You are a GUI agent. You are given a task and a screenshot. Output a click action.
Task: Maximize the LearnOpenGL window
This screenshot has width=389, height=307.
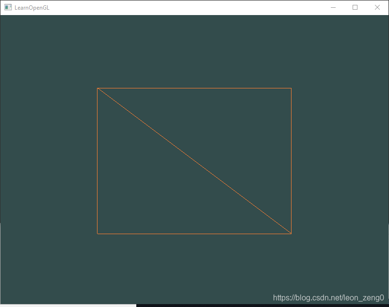pyautogui.click(x=355, y=7)
